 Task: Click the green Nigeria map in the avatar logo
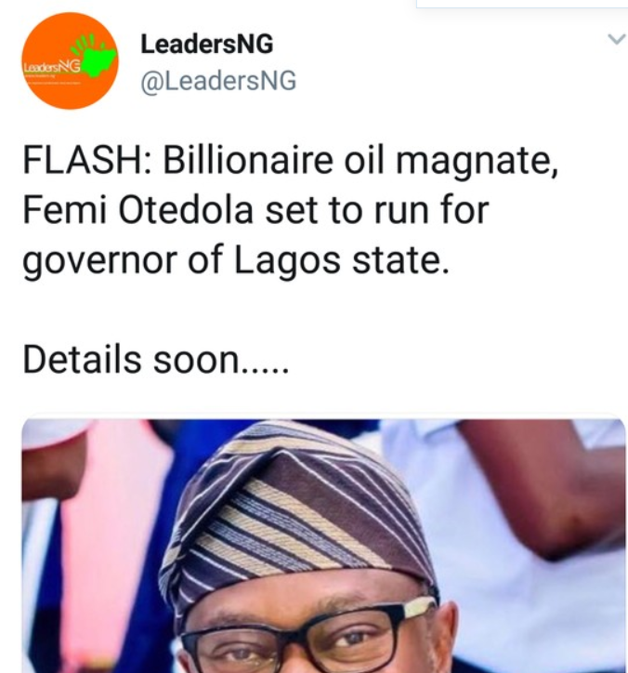(99, 59)
